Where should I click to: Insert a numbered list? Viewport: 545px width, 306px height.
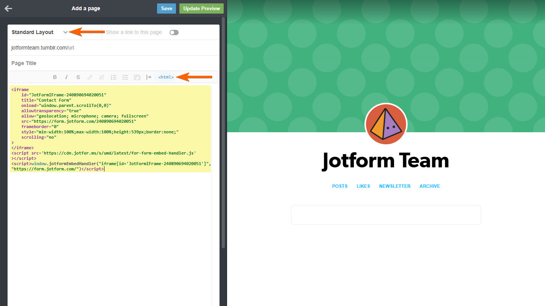(x=114, y=77)
